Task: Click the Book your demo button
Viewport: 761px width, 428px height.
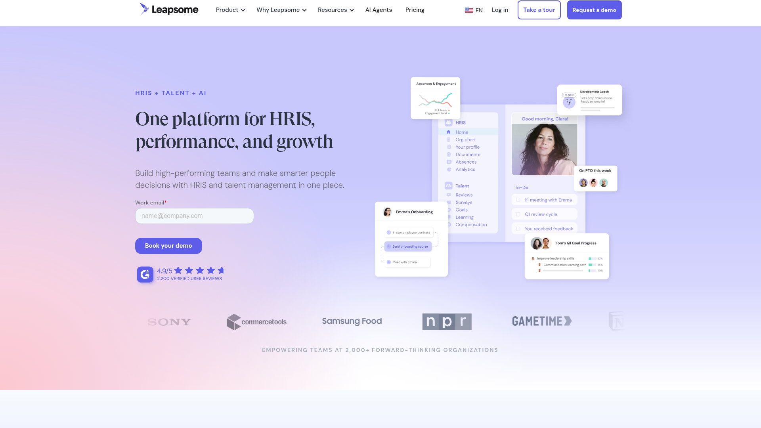Action: pyautogui.click(x=168, y=246)
